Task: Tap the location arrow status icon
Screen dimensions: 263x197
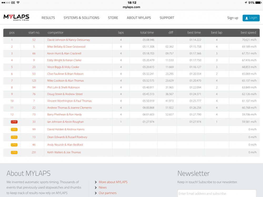Action: click(246, 3)
